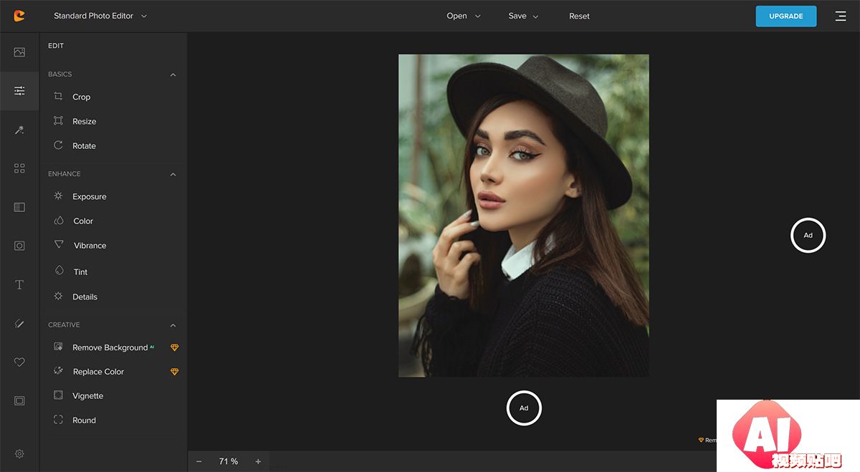Select the magic wand effects icon
This screenshot has width=860, height=472.
(x=19, y=130)
